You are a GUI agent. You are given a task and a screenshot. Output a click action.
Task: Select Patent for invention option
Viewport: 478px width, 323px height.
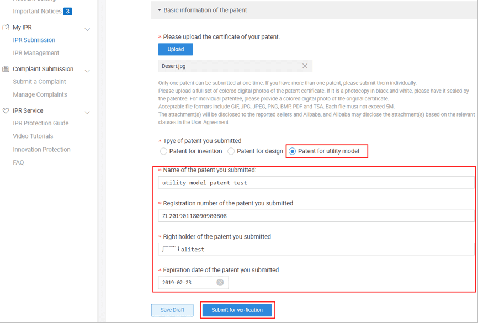(163, 151)
